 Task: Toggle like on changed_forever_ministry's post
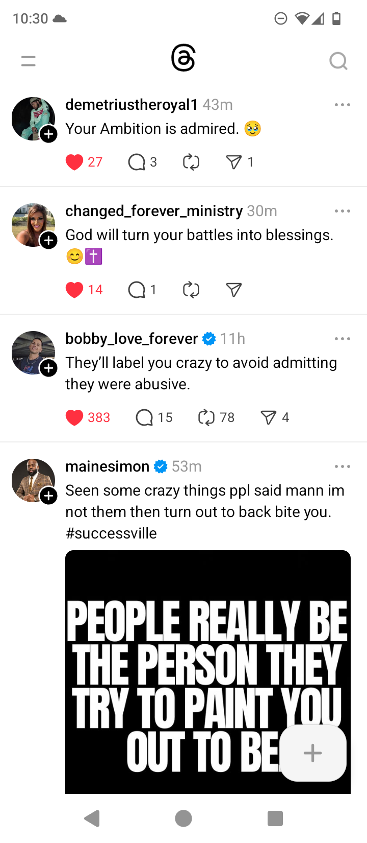tap(74, 290)
